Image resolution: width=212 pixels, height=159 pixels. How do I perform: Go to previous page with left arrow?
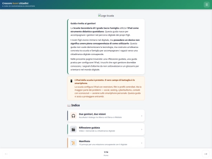pos(6,154)
